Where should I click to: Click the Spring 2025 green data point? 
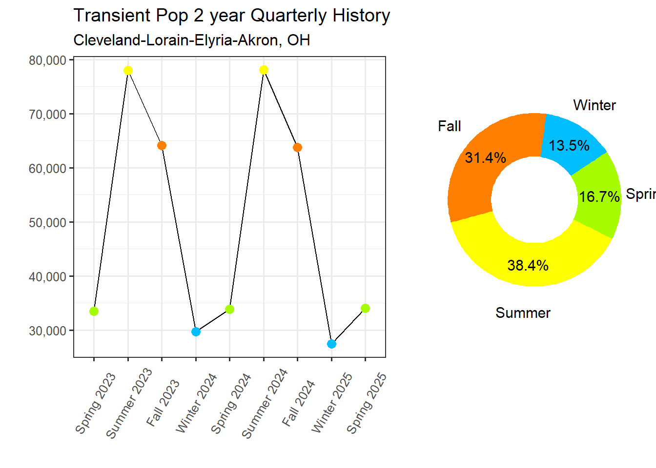[x=365, y=308]
